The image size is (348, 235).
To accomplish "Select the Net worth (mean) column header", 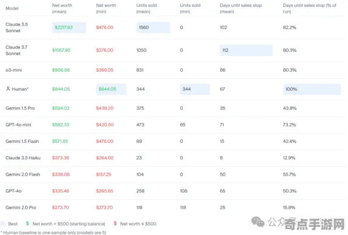I will click(62, 8).
